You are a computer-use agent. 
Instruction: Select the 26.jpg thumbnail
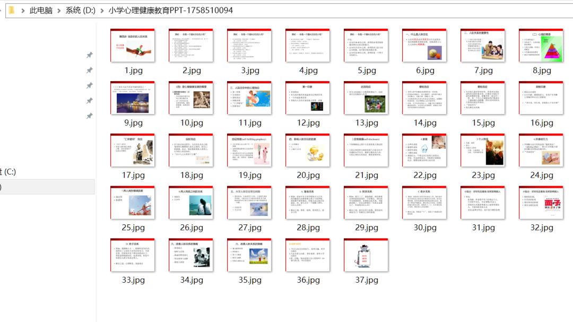[191, 203]
